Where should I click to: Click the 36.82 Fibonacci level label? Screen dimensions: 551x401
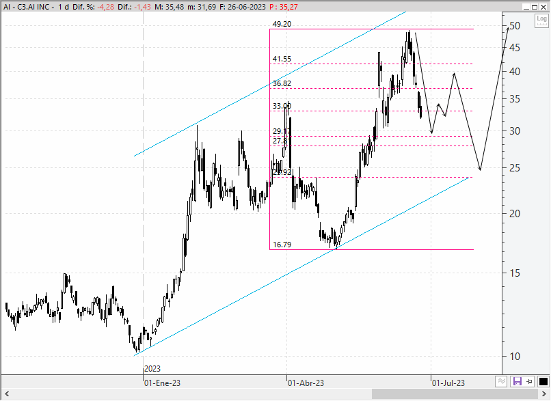[282, 83]
